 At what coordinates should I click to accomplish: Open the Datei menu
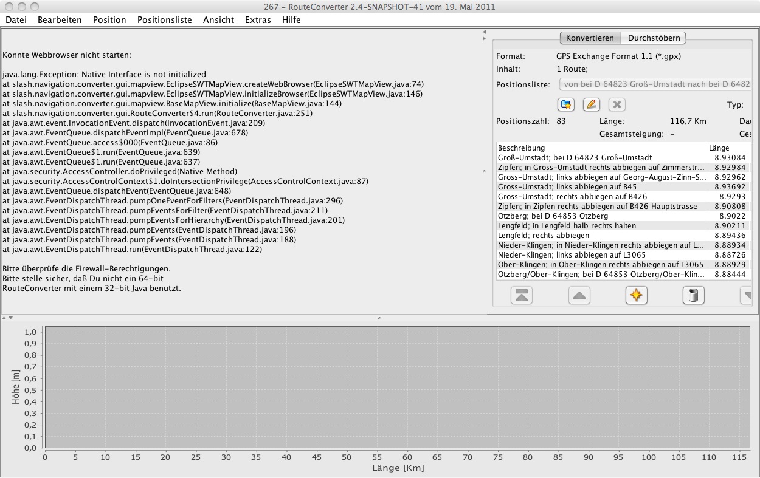[16, 20]
